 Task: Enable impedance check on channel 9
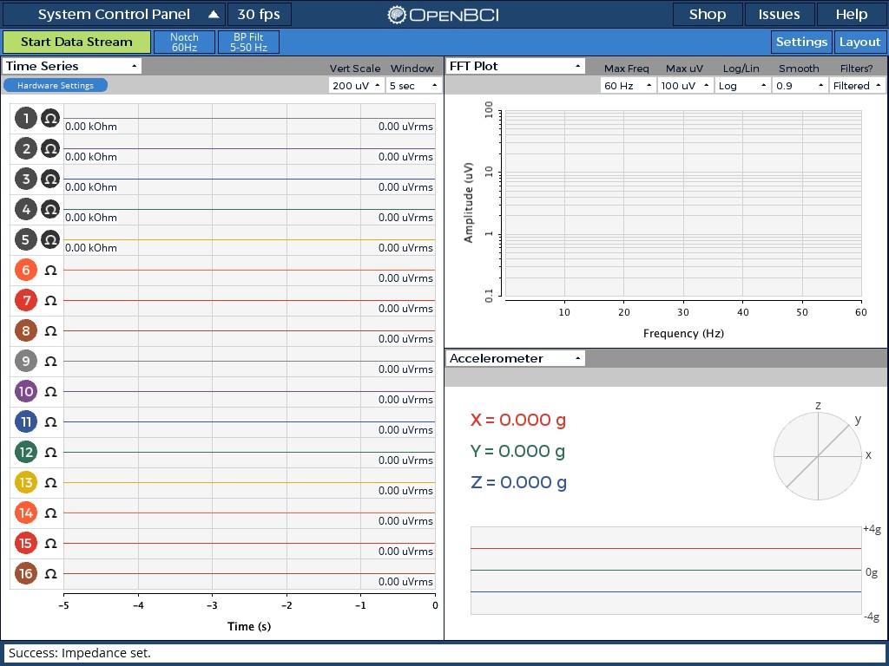(x=50, y=362)
